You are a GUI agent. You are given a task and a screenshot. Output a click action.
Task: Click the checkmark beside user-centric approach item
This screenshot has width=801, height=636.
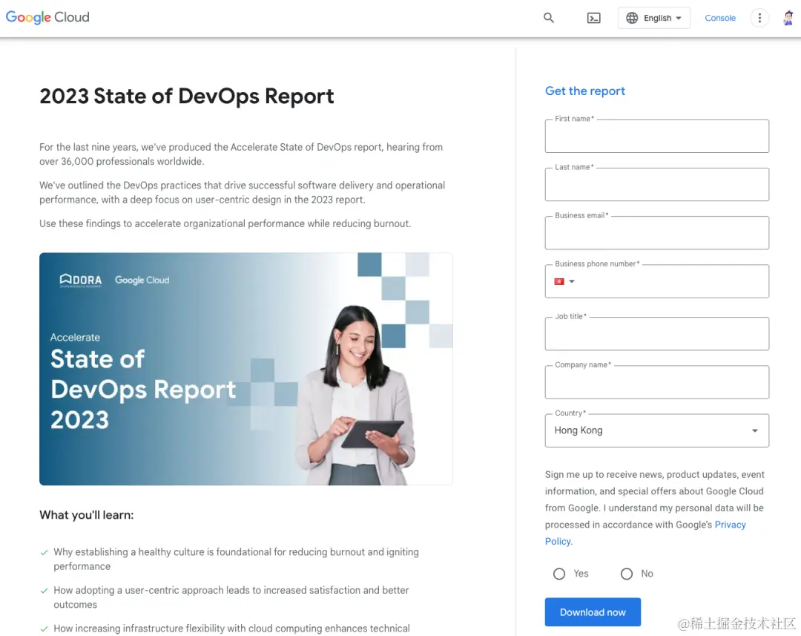(x=44, y=591)
